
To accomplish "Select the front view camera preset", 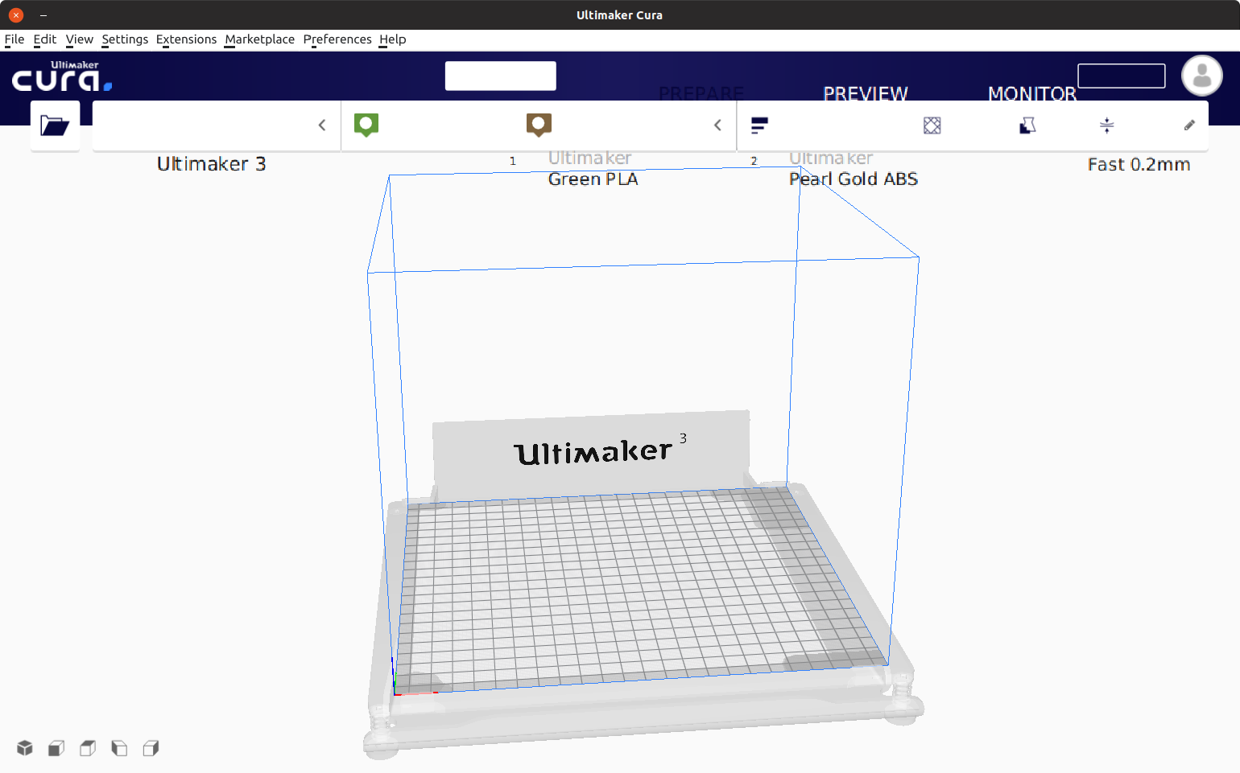I will click(x=56, y=748).
